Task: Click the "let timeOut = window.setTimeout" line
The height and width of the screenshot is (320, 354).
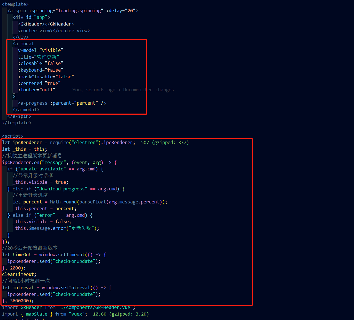Action: [54, 255]
